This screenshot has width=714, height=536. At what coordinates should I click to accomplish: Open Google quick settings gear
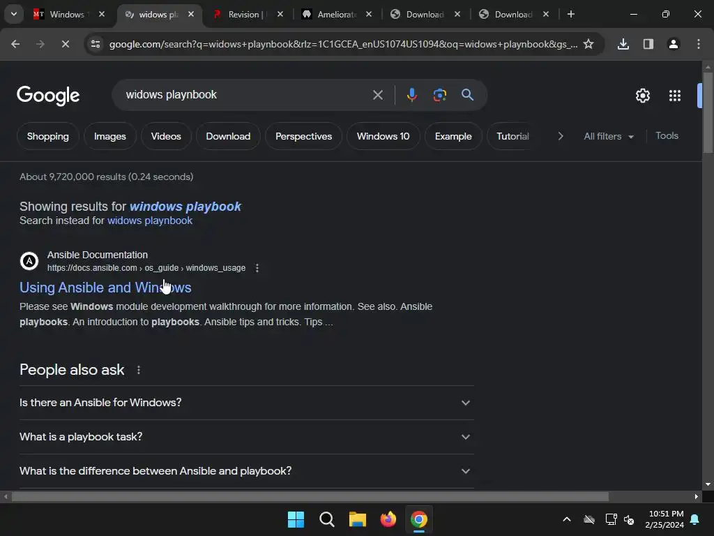pos(642,96)
